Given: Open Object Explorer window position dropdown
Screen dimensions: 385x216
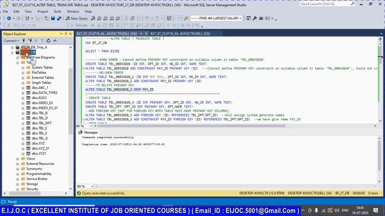Looking at the screenshot, I should pyautogui.click(x=61, y=34).
